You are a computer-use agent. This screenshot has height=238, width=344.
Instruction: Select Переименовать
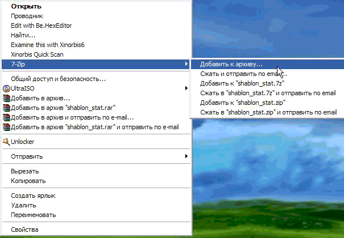(x=96, y=215)
